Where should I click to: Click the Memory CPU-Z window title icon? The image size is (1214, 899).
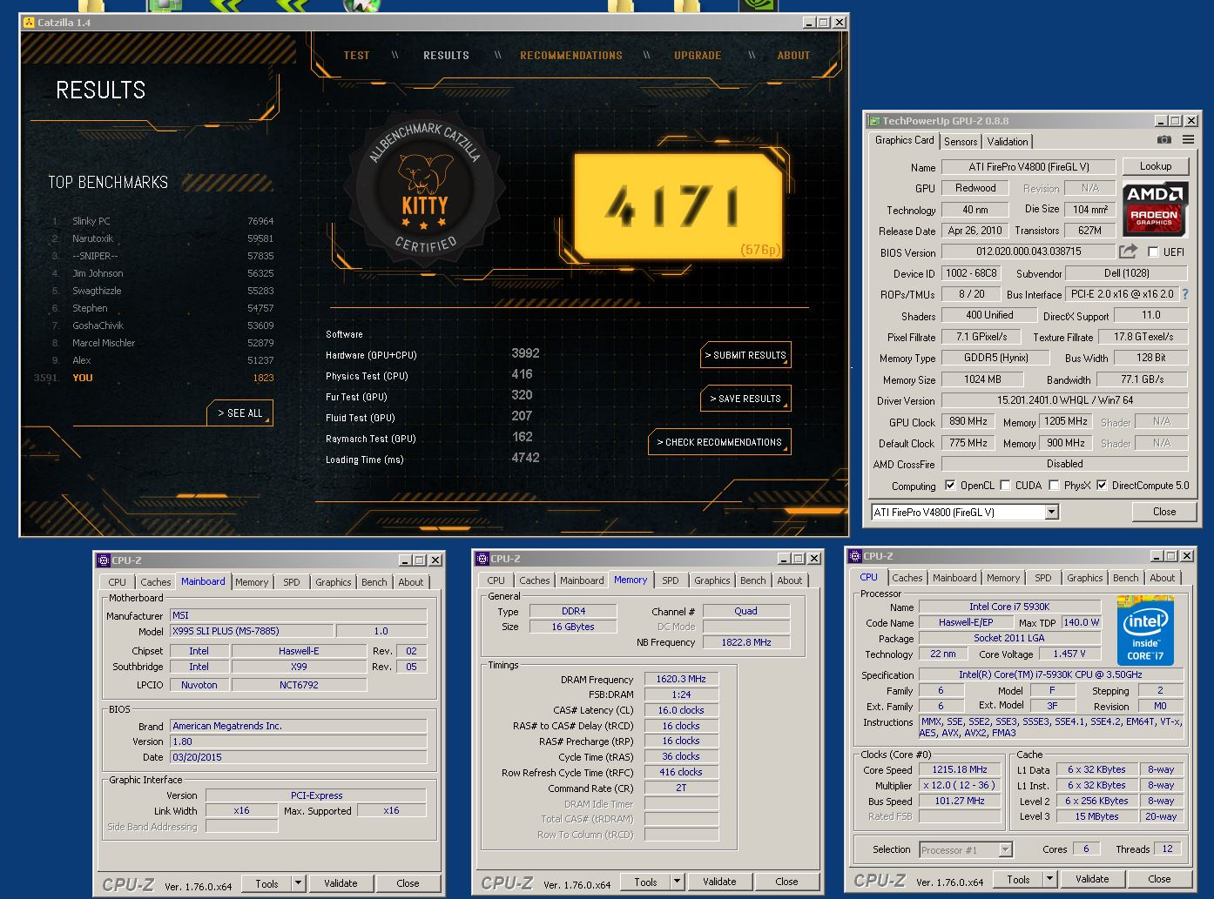click(482, 559)
